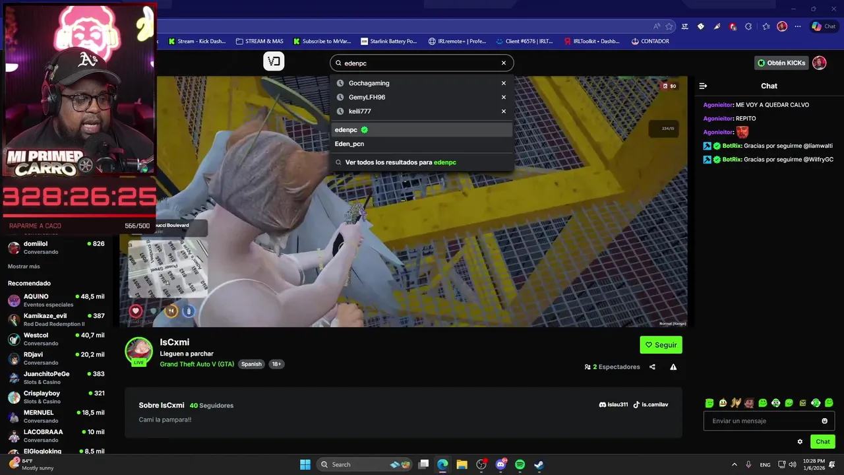Image resolution: width=844 pixels, height=475 pixels.
Task: Clear the edenpc search text
Action: [504, 63]
